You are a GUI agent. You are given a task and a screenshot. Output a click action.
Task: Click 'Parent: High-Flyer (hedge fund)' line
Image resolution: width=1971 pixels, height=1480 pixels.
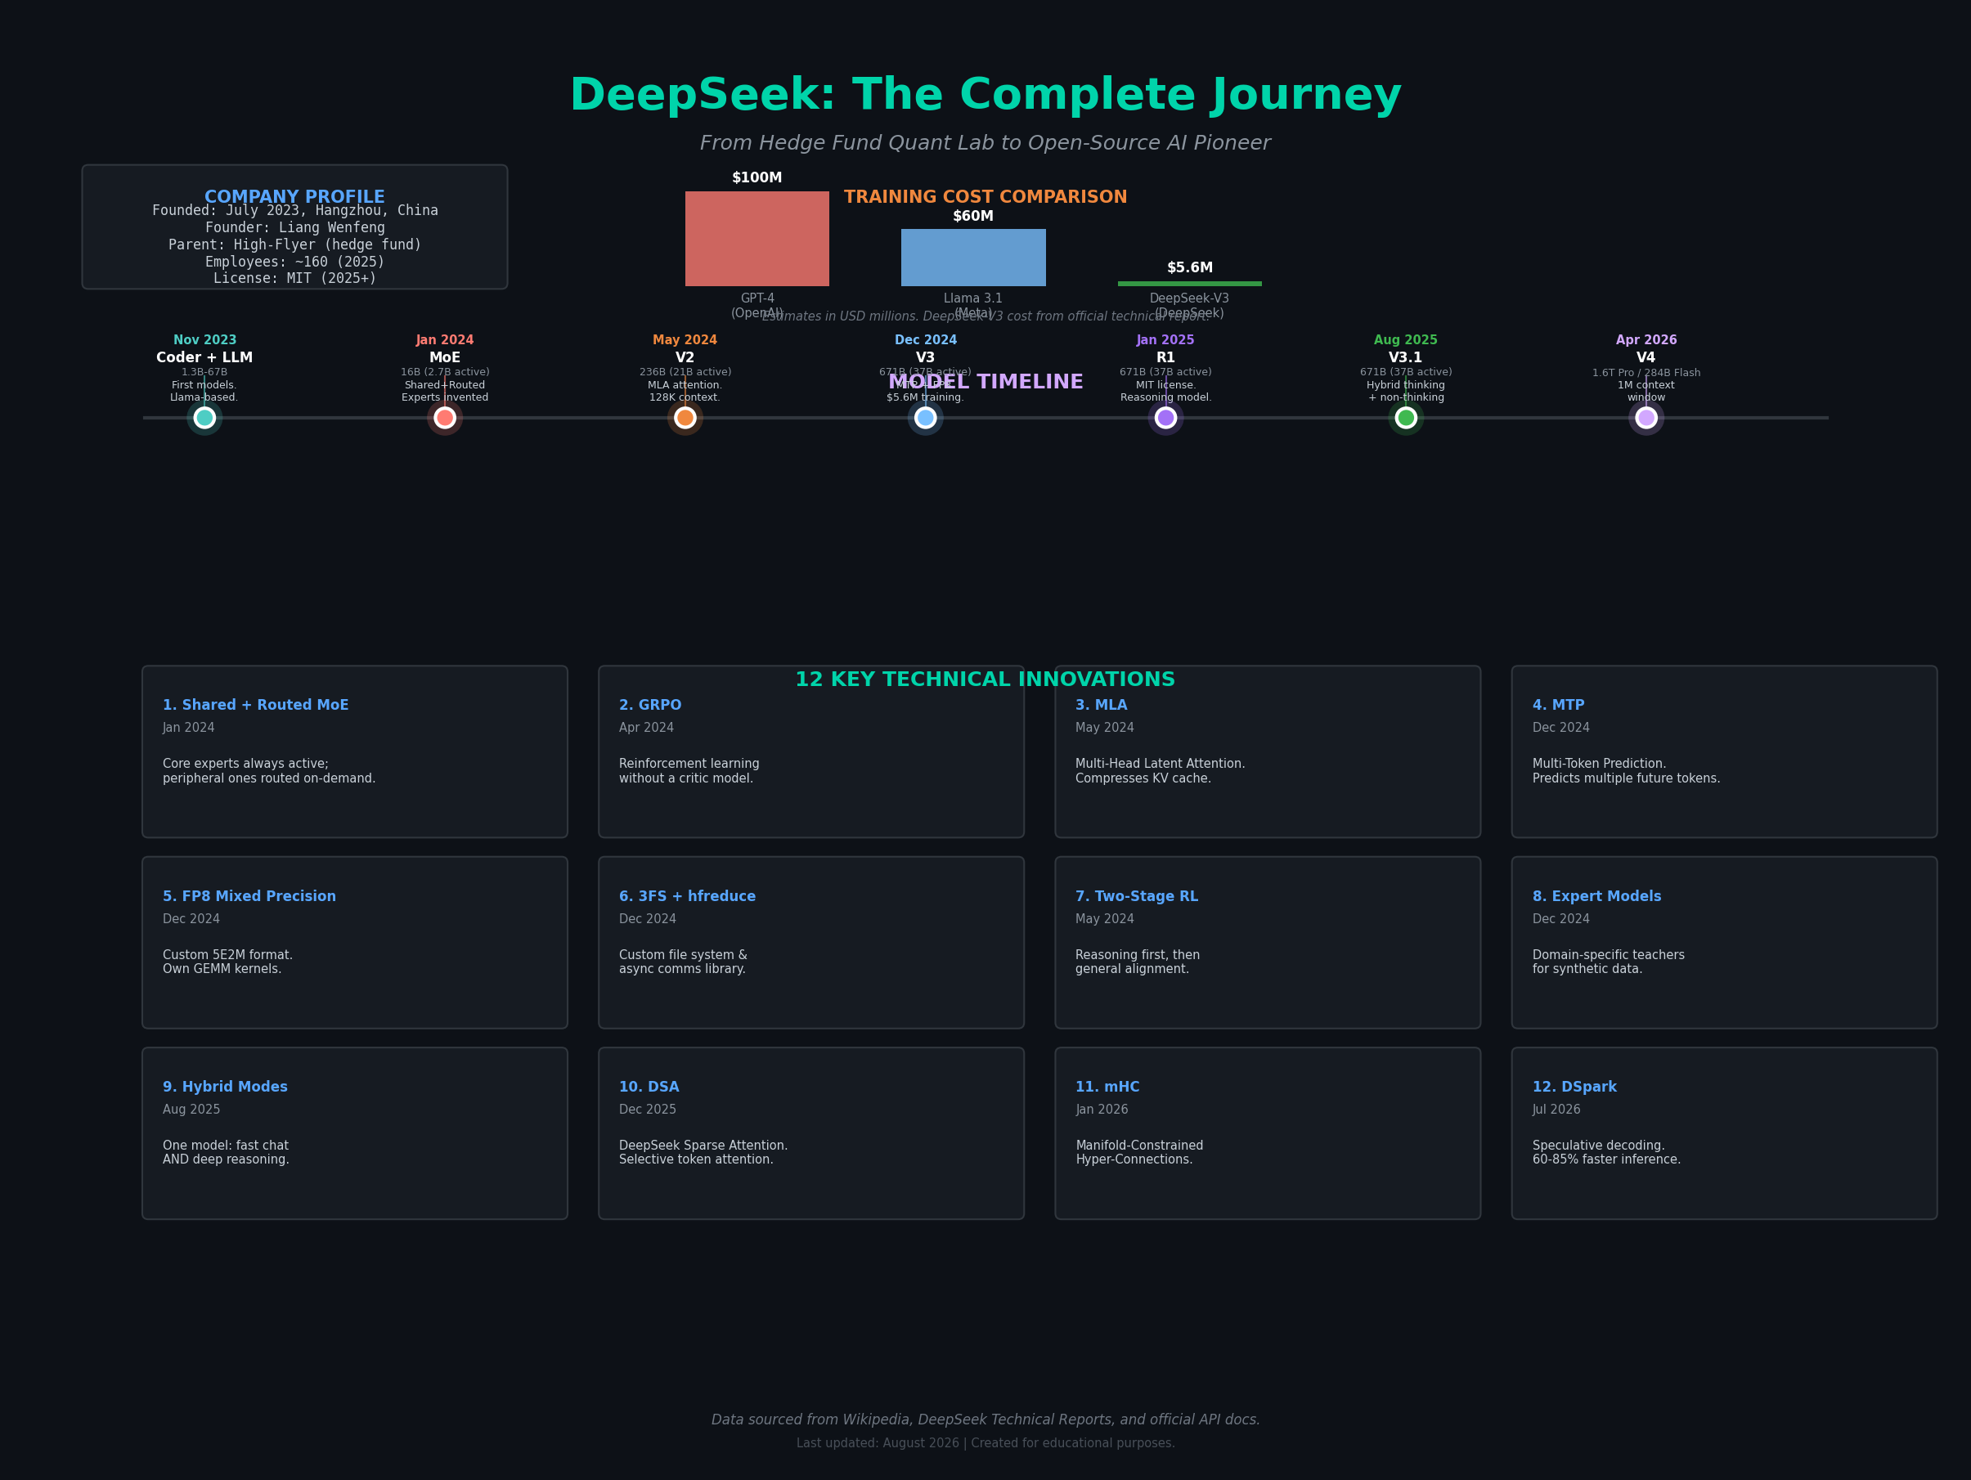(x=295, y=245)
